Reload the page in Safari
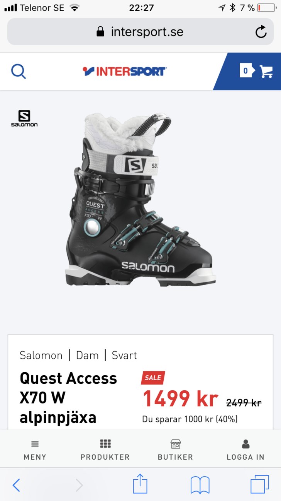Screen dimensions: 281x501 coord(261,32)
